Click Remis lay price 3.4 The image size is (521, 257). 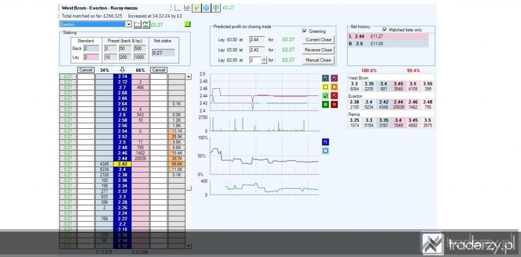click(398, 123)
